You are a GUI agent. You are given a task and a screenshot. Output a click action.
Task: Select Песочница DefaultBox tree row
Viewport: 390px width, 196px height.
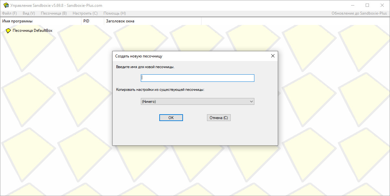[x=29, y=31]
